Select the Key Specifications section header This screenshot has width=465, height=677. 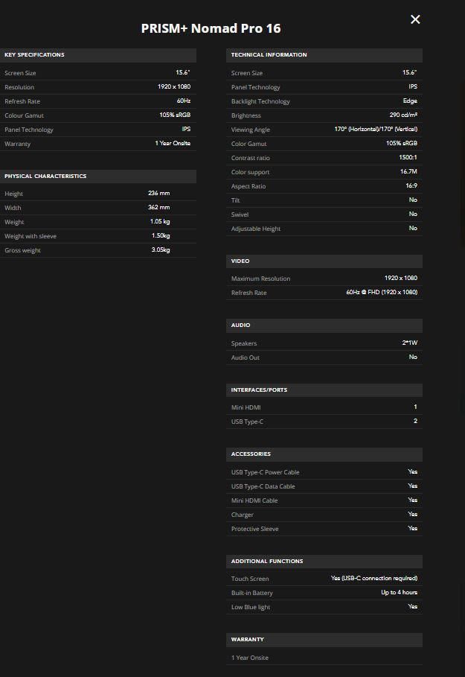pos(34,55)
